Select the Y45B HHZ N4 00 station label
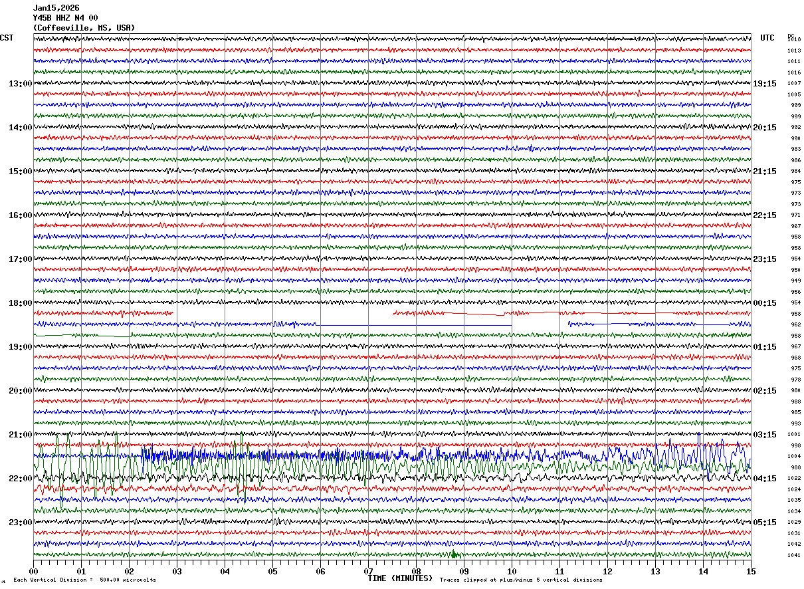This screenshot has height=589, width=804. (x=65, y=18)
